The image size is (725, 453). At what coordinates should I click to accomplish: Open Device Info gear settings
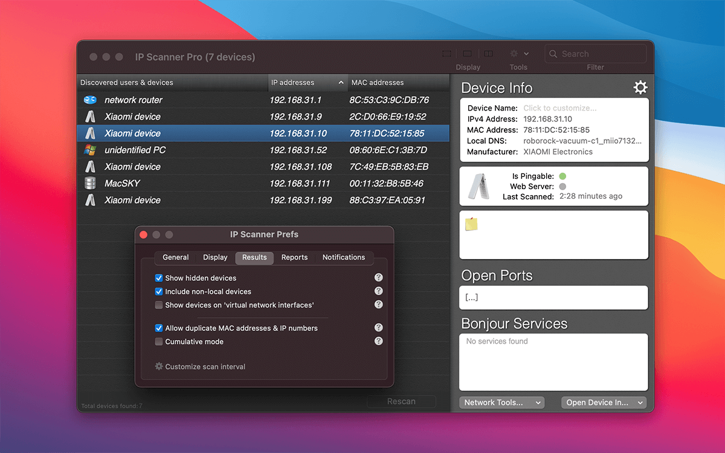640,88
